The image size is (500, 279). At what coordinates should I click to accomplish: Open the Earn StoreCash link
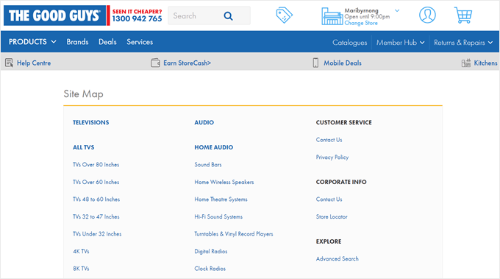(187, 63)
